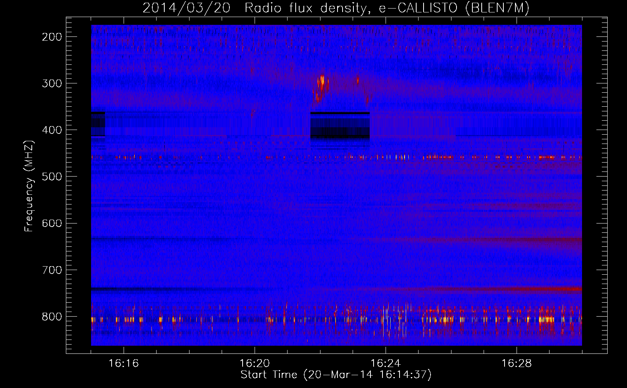The image size is (627, 388).
Task: Click the 300 frequency tick label
Action: tap(52, 83)
